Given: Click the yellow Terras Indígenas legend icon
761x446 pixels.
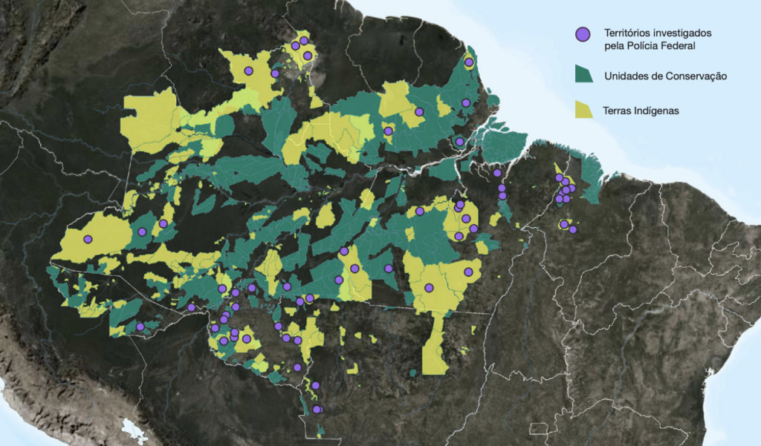Looking at the screenshot, I should point(583,110).
